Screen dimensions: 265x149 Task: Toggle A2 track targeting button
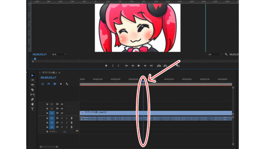[52, 123]
